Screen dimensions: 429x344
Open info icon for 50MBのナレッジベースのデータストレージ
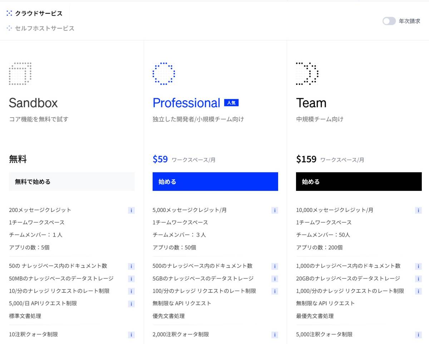pos(131,279)
